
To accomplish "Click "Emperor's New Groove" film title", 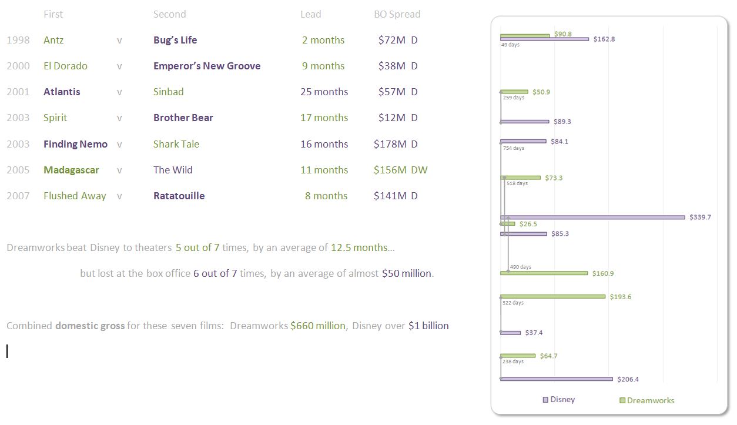I will click(x=207, y=66).
